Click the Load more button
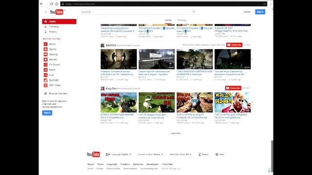Viewport: 312px width, 175px height. pos(175,133)
